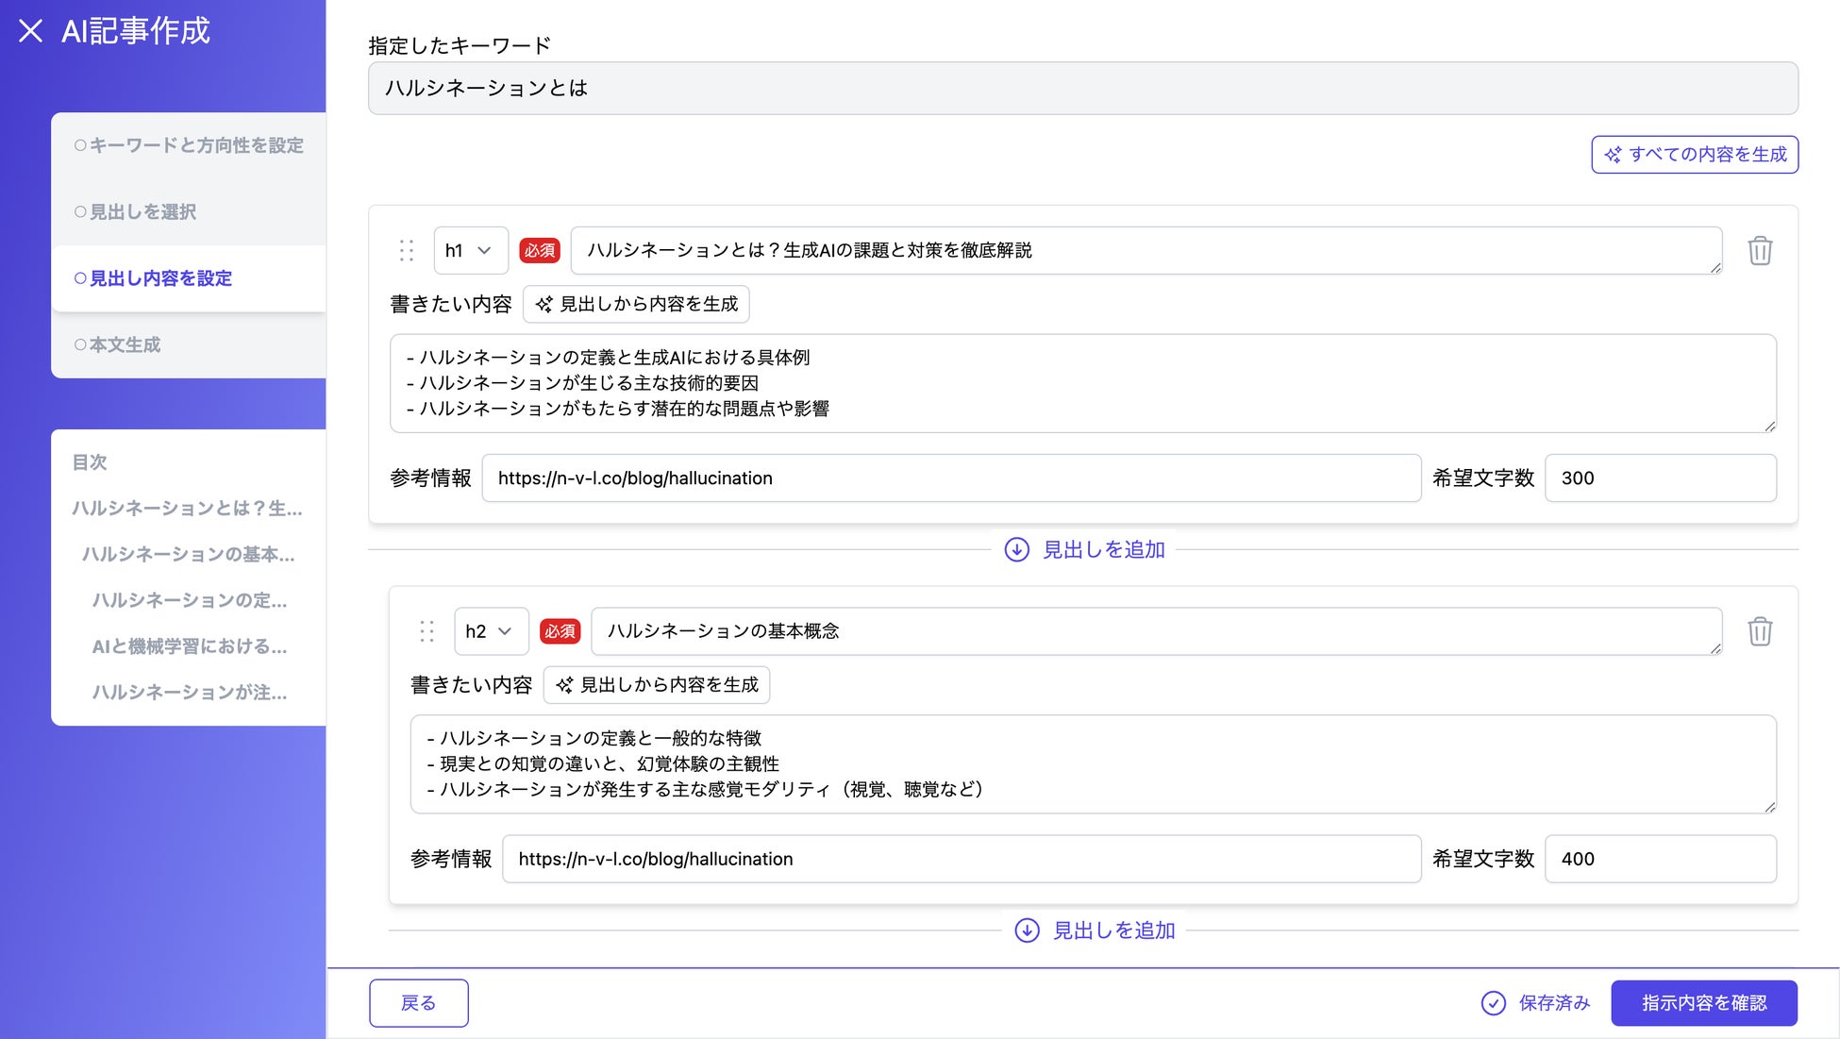Jump to ハルシネーションの基本... in 目次
Viewport: 1840px width, 1039px height.
click(x=188, y=555)
